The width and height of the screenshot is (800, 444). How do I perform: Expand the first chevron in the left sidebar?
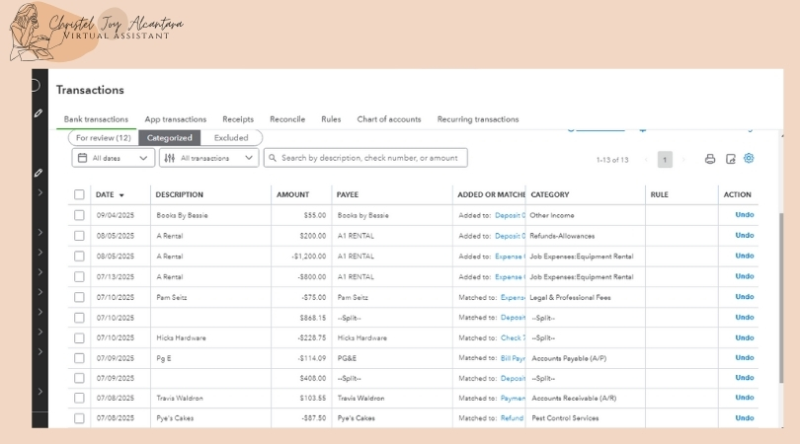(39, 192)
